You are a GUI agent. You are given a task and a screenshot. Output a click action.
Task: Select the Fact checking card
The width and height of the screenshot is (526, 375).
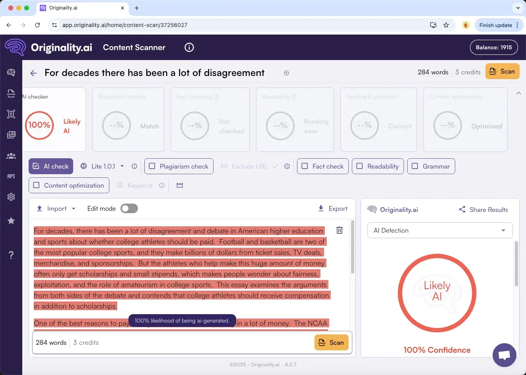(x=210, y=120)
